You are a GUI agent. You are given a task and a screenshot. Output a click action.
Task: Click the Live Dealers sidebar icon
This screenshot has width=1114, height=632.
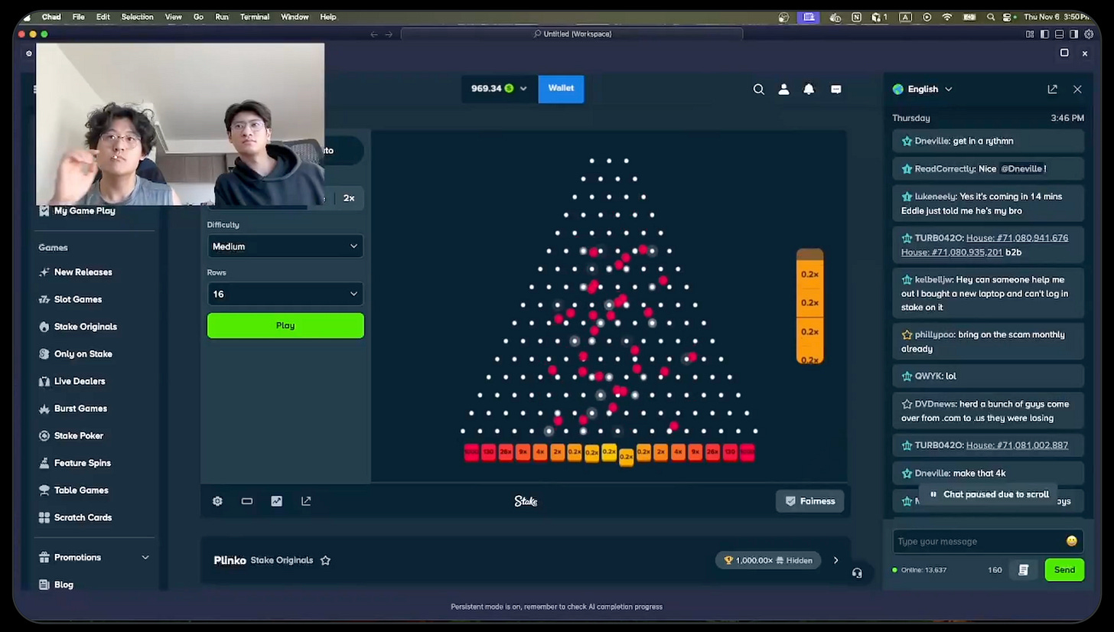44,381
